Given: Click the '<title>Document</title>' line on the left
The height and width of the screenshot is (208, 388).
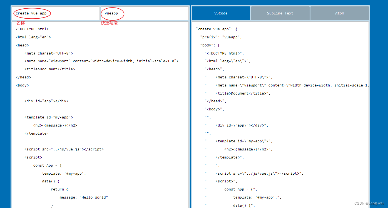Looking at the screenshot, I should [49, 69].
